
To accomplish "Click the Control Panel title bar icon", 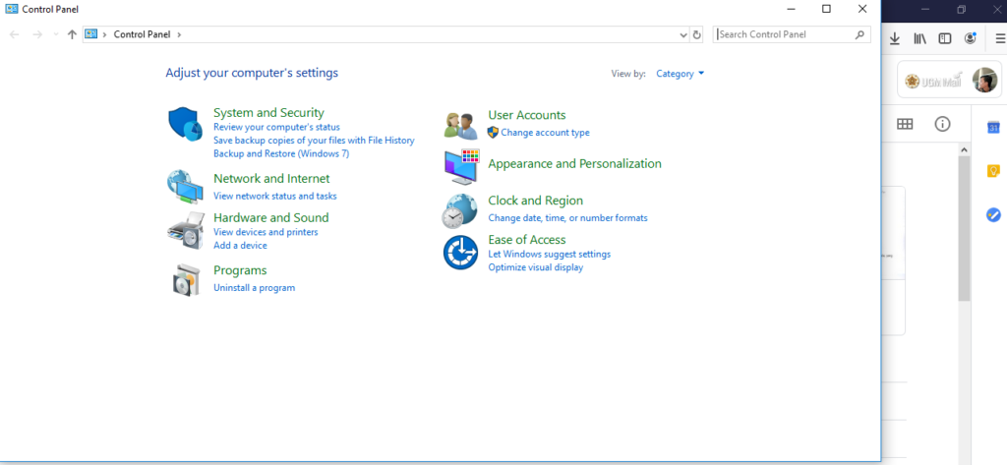I will click(x=12, y=9).
